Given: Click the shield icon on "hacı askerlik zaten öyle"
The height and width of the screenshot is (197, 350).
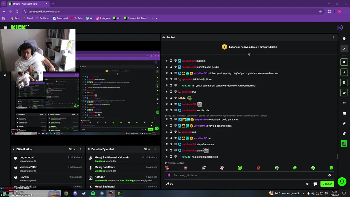Looking at the screenshot, I should pos(176,157).
